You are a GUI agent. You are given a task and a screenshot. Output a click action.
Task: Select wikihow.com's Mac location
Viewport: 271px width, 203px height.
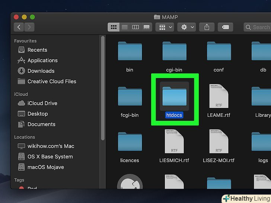[x=46, y=146]
